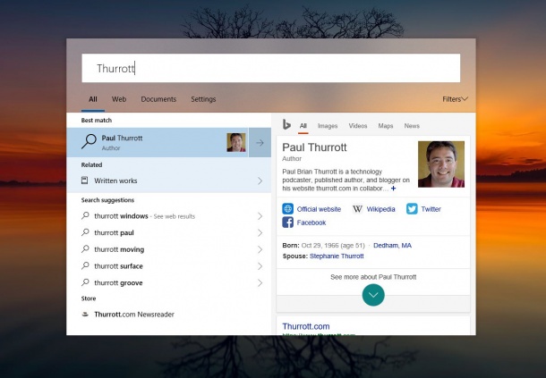This screenshot has height=378, width=546.
Task: Click the Thurrott.com Newsreader app icon
Action: click(x=85, y=314)
